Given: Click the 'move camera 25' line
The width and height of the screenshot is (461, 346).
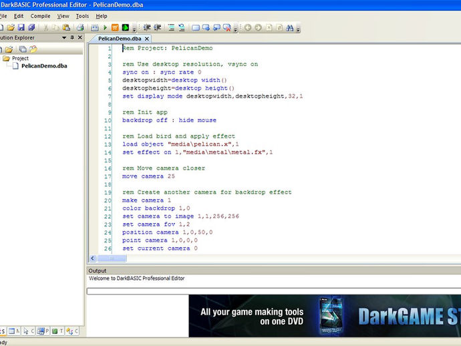Looking at the screenshot, I should click(x=148, y=176).
